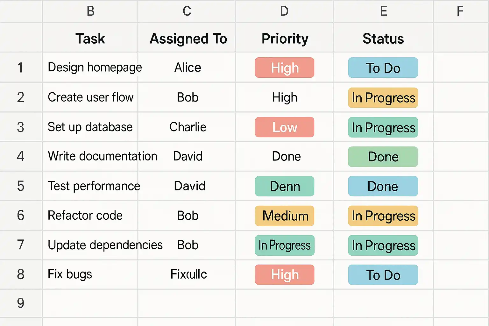489x326 pixels.
Task: Click the Alice assignee cell
Action: tap(188, 67)
